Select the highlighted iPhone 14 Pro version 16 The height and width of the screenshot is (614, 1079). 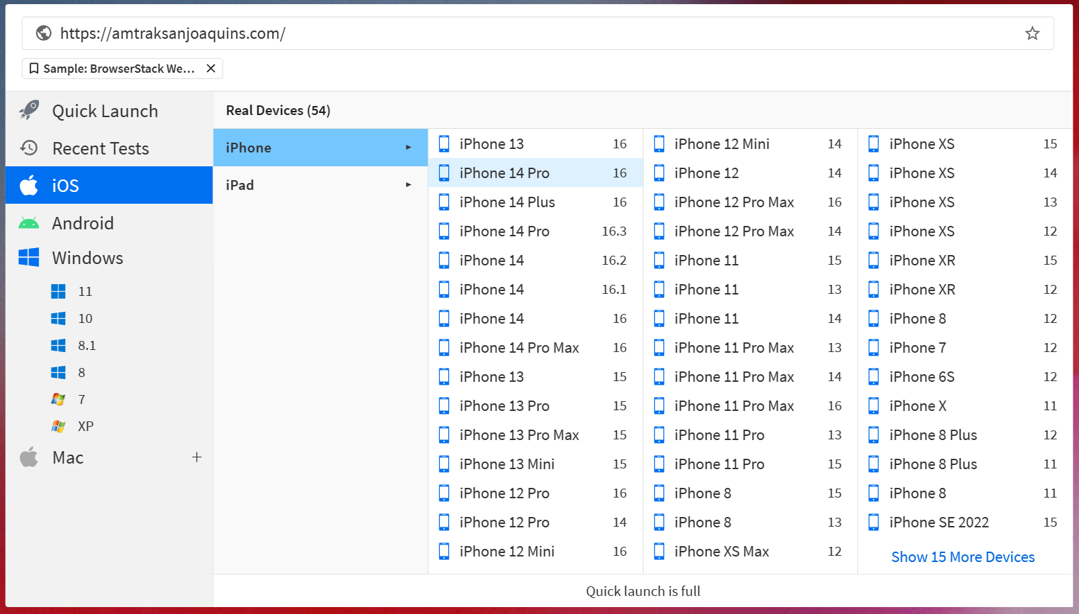(x=536, y=173)
